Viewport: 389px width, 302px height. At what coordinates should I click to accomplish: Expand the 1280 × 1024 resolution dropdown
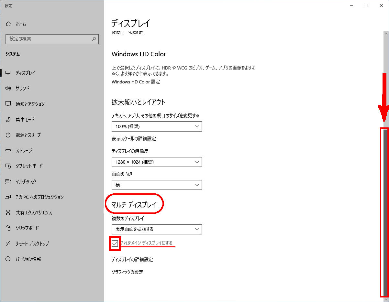[x=157, y=162]
